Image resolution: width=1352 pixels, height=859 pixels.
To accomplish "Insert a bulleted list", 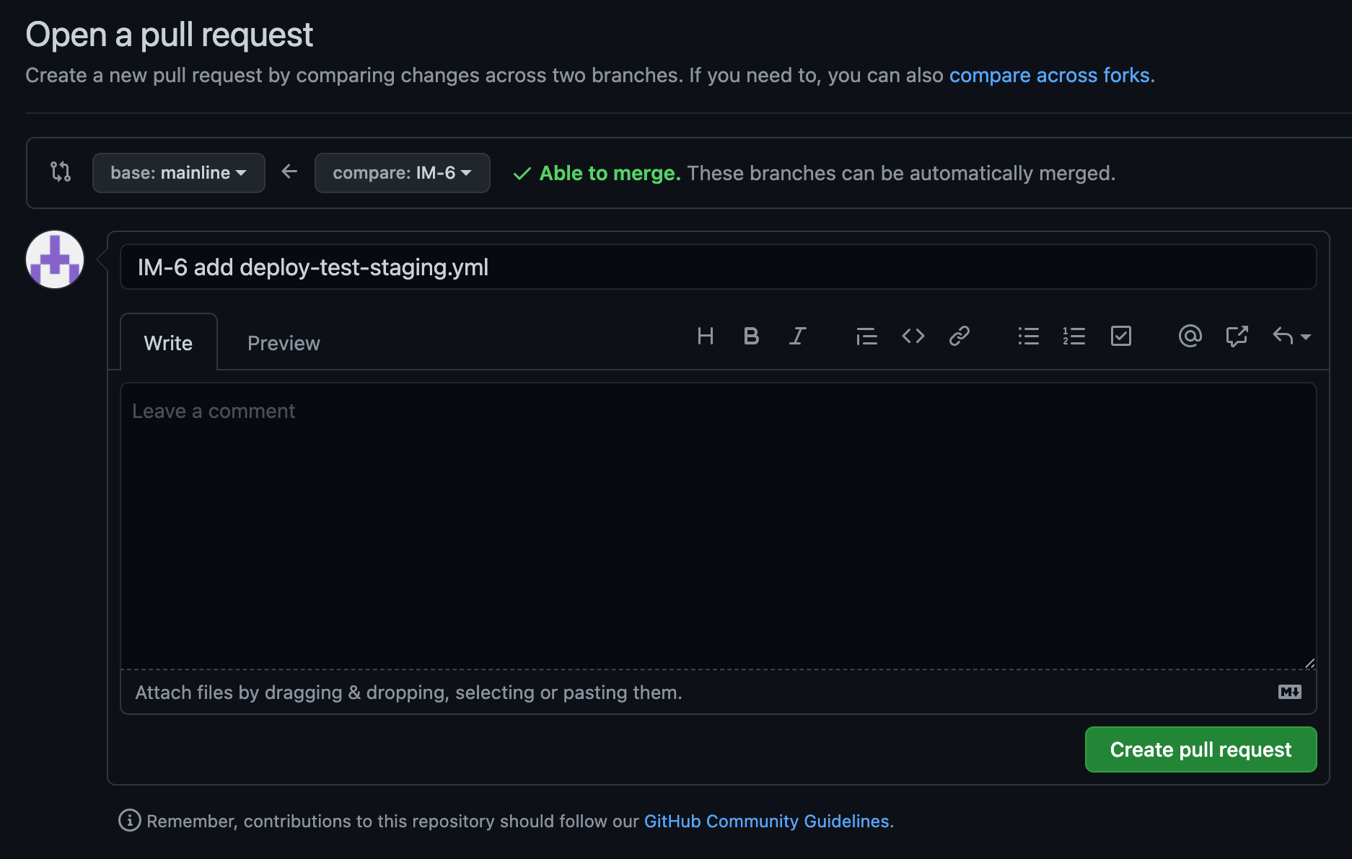I will (x=1028, y=337).
